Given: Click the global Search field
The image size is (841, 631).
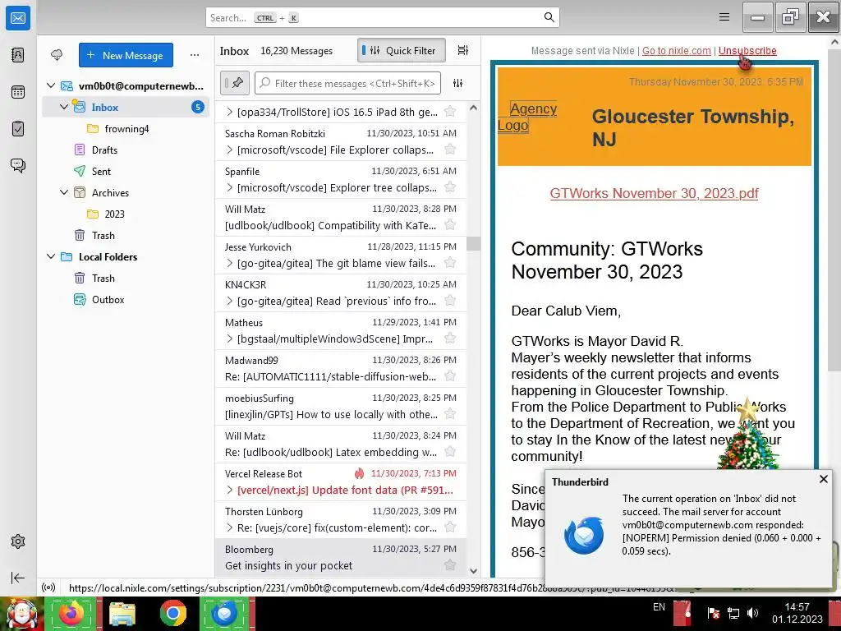Looking at the screenshot, I should tap(383, 18).
